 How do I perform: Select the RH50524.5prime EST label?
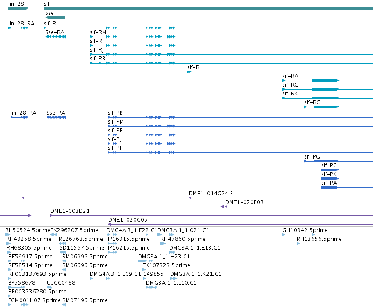click(28, 230)
